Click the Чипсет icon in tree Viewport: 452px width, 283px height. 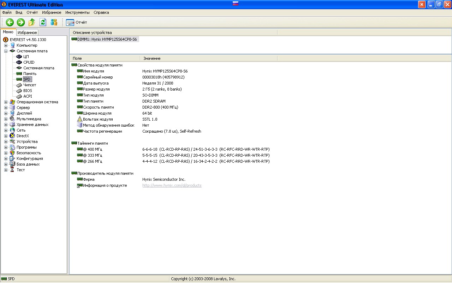point(19,85)
